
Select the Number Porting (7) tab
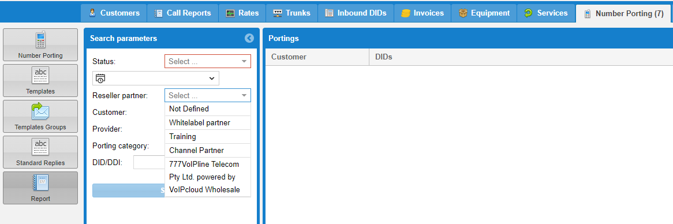click(623, 13)
